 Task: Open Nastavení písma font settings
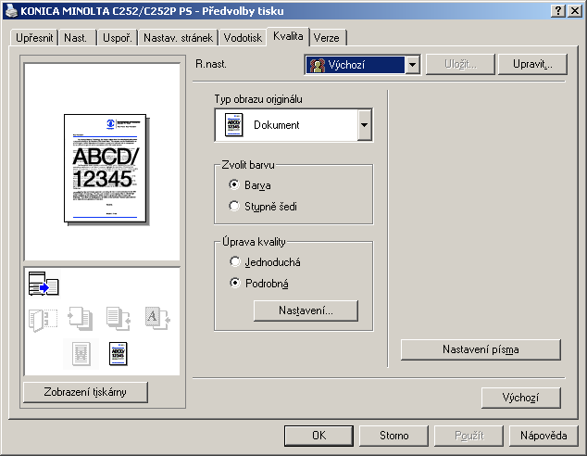(x=481, y=349)
